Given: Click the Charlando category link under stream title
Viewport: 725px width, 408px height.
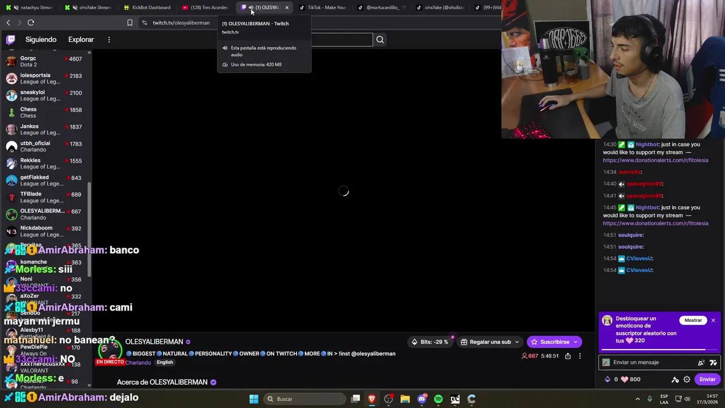Looking at the screenshot, I should tap(138, 363).
